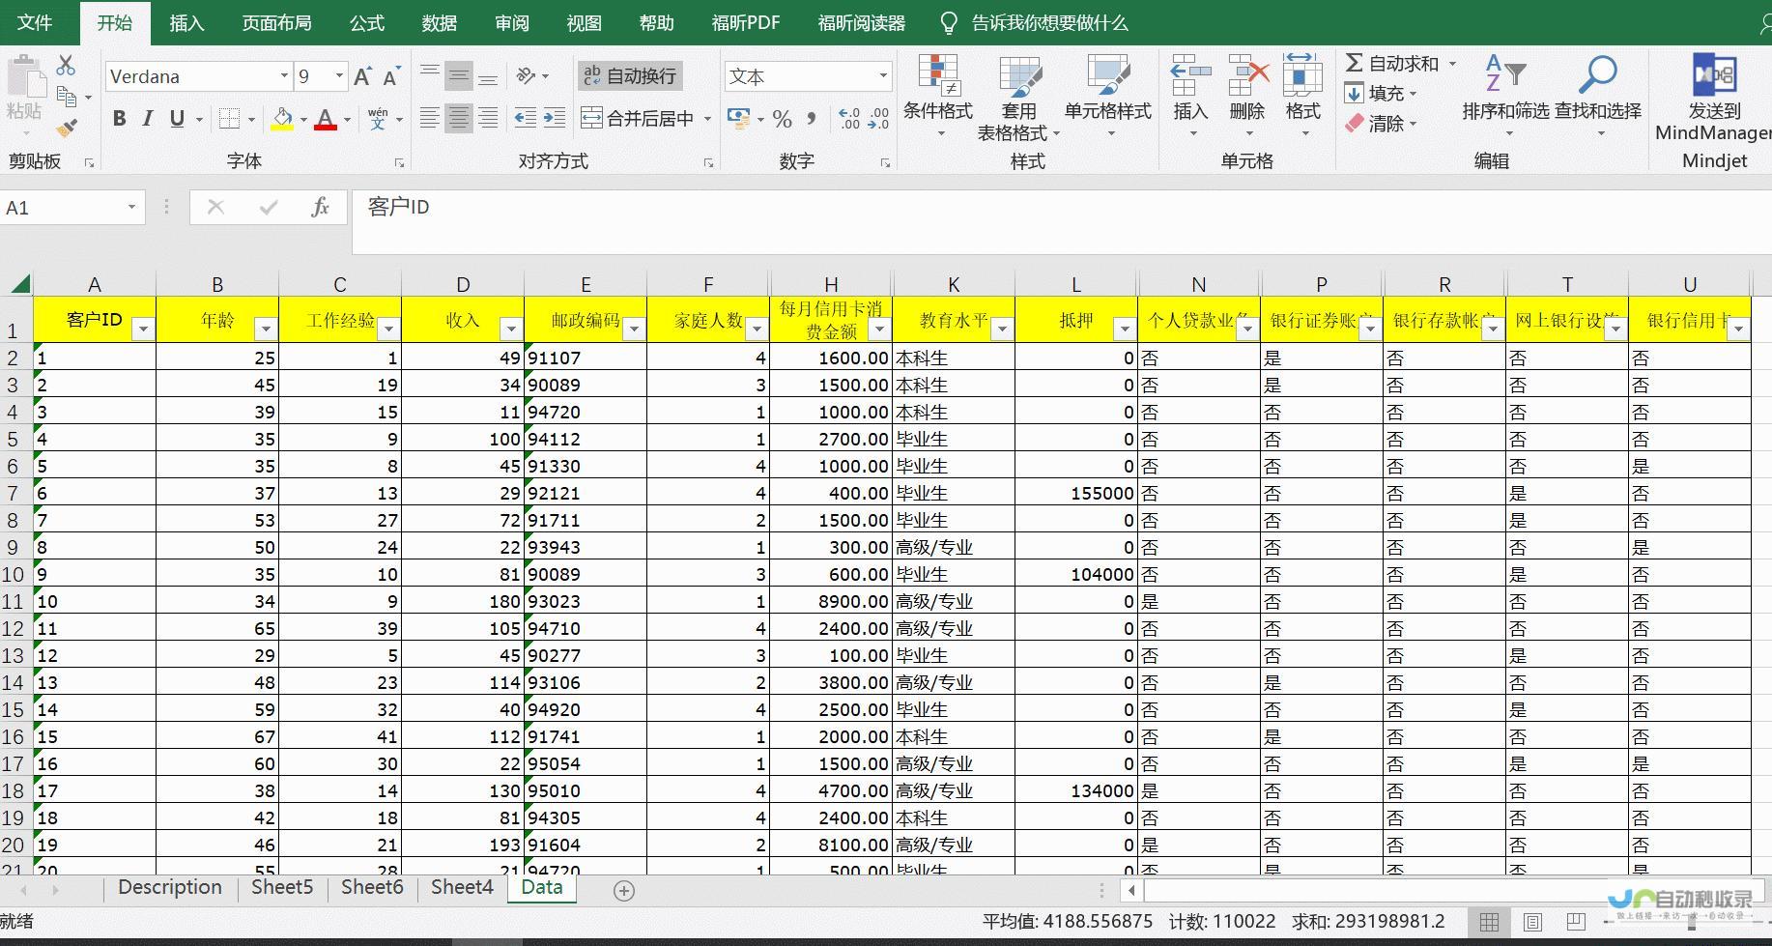Increase decimal places icon
Viewport: 1772px width, 946px height.
849,119
